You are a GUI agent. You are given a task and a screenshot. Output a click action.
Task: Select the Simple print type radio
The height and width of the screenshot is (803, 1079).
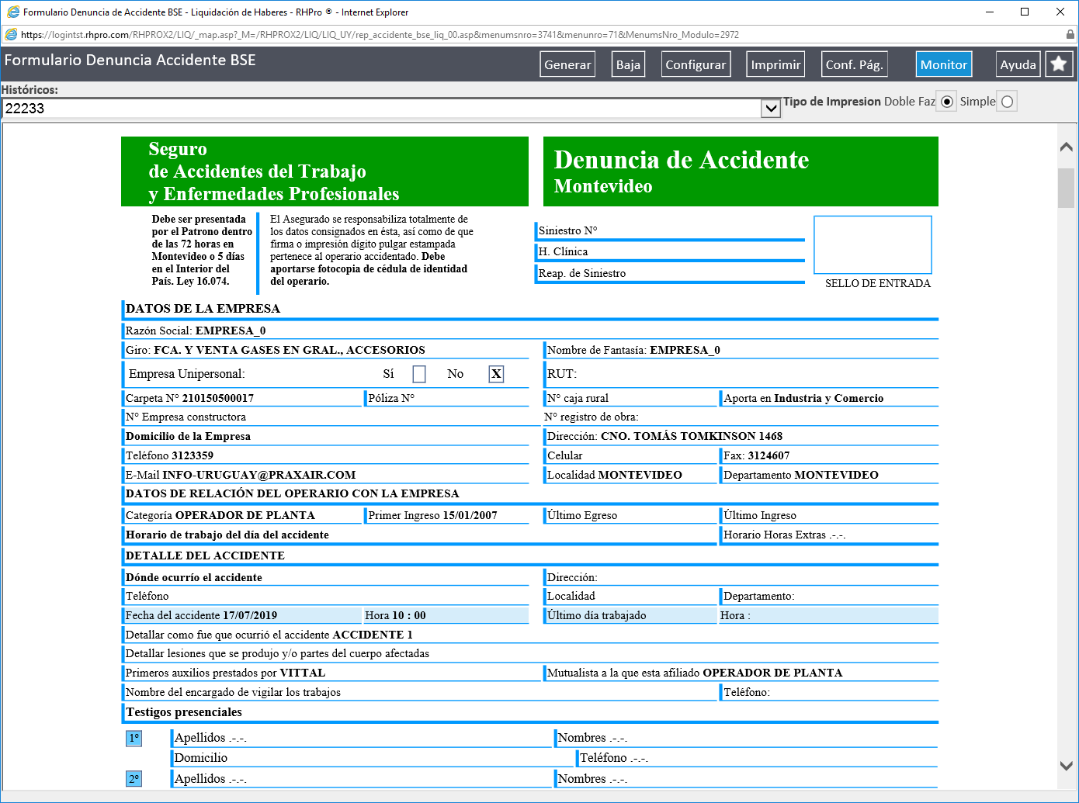coord(1007,102)
